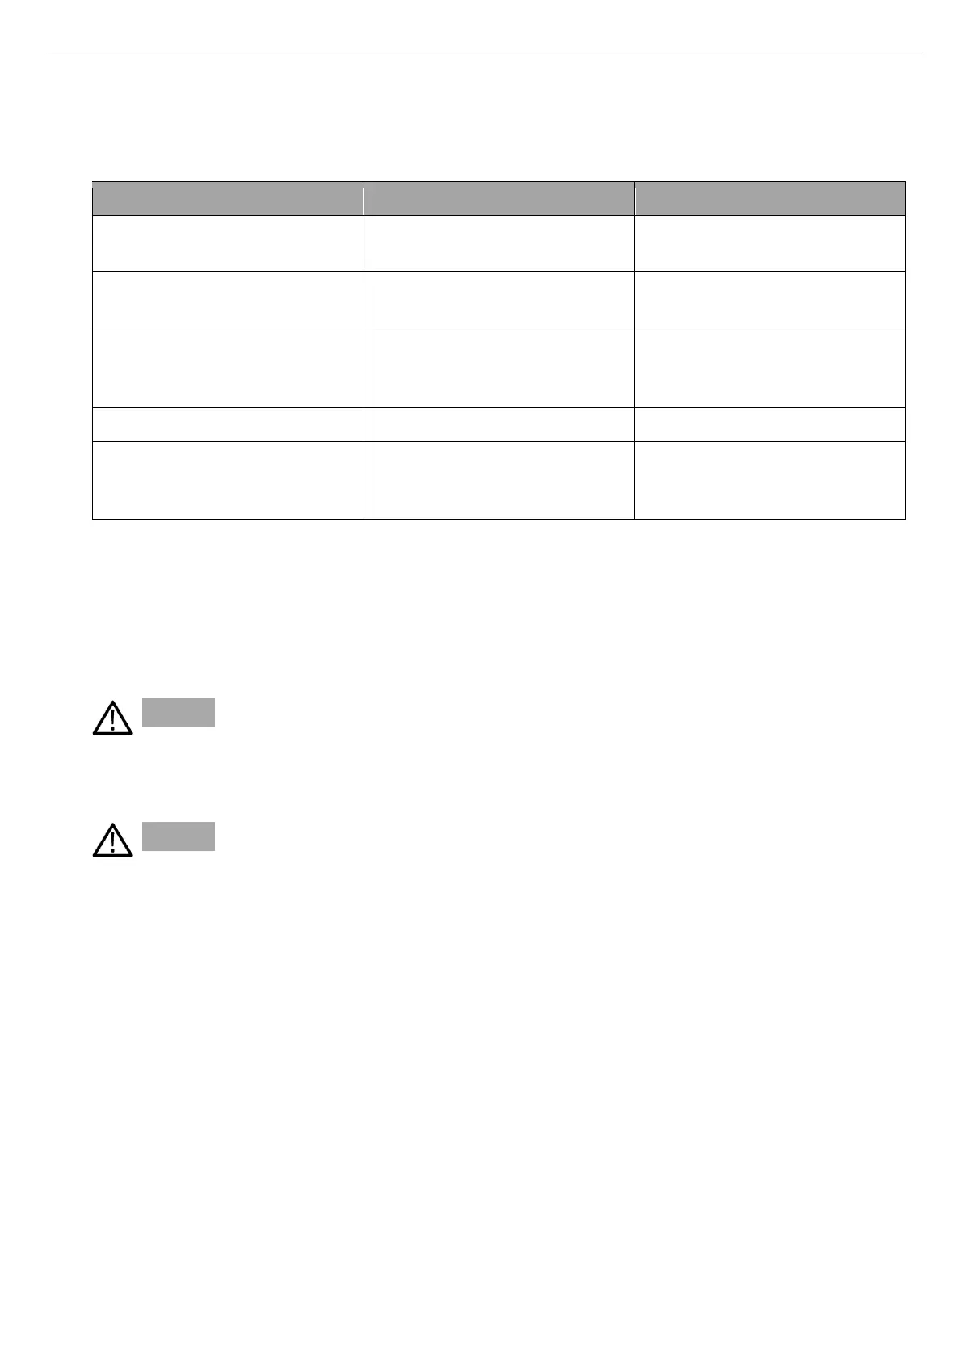Image resolution: width=962 pixels, height=1361 pixels.
Task: Select first body row, first column cell
Action: [228, 243]
